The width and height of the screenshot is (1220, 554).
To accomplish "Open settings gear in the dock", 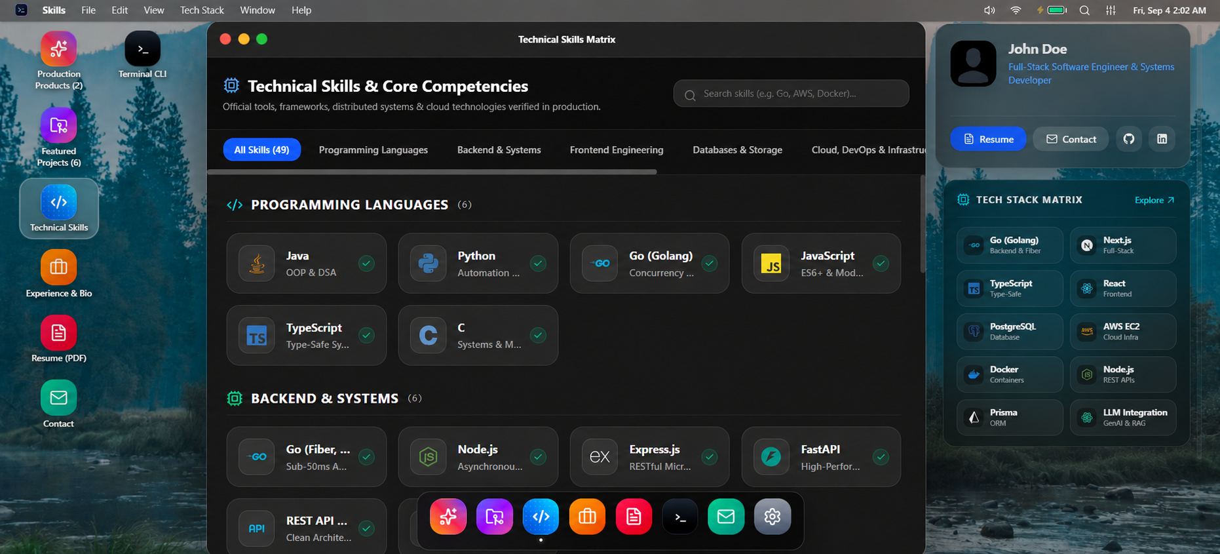I will coord(772,517).
